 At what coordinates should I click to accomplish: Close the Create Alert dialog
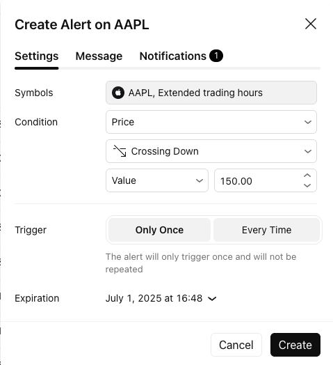pos(311,24)
